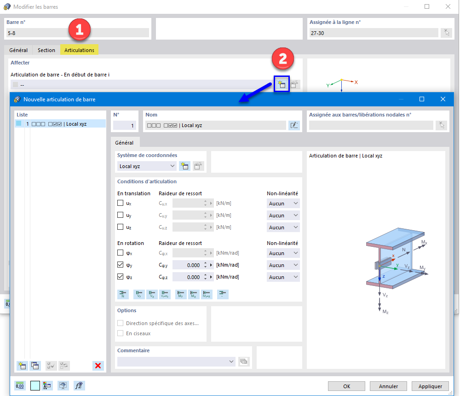Copy the selected hinge in Liste toolbar
Screen dimensions: 460x396
pos(35,366)
